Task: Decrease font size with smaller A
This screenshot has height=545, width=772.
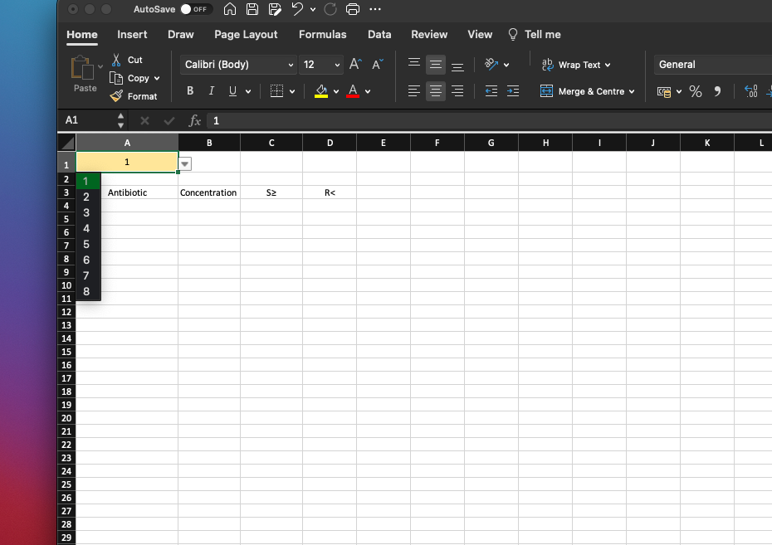Action: click(x=378, y=65)
